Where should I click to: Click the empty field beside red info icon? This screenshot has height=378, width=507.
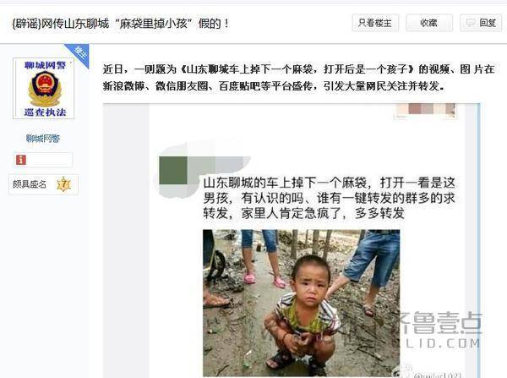pos(50,160)
